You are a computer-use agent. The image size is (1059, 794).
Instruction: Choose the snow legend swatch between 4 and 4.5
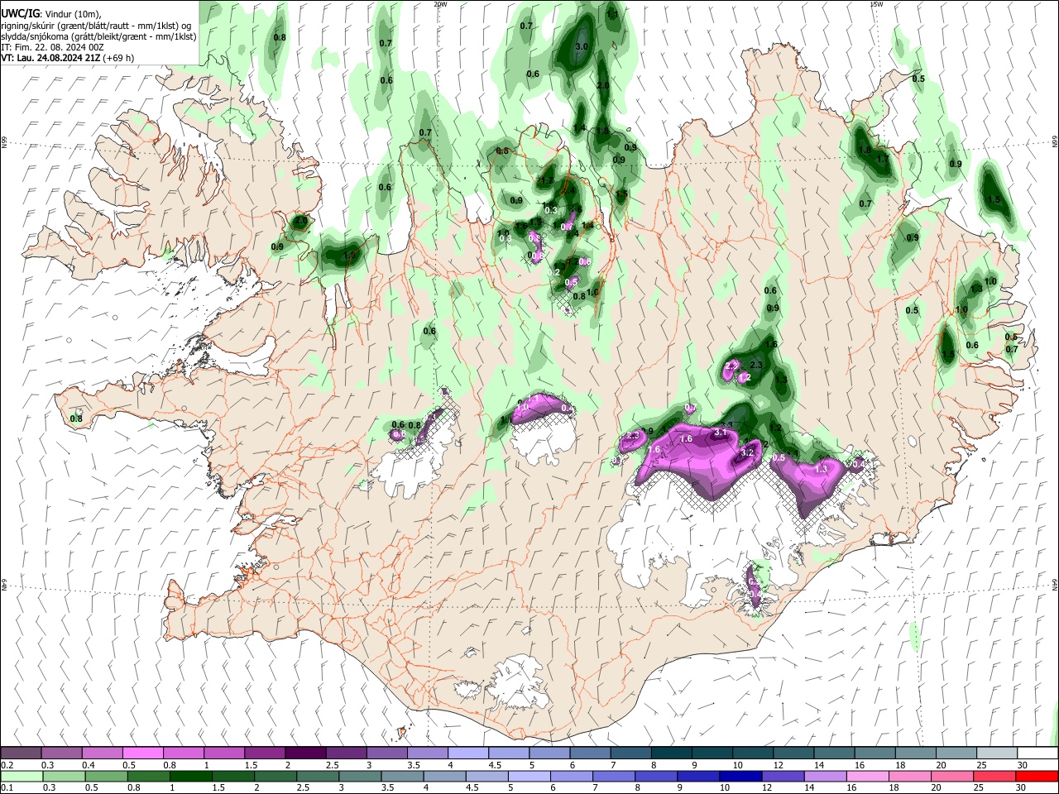click(x=467, y=753)
